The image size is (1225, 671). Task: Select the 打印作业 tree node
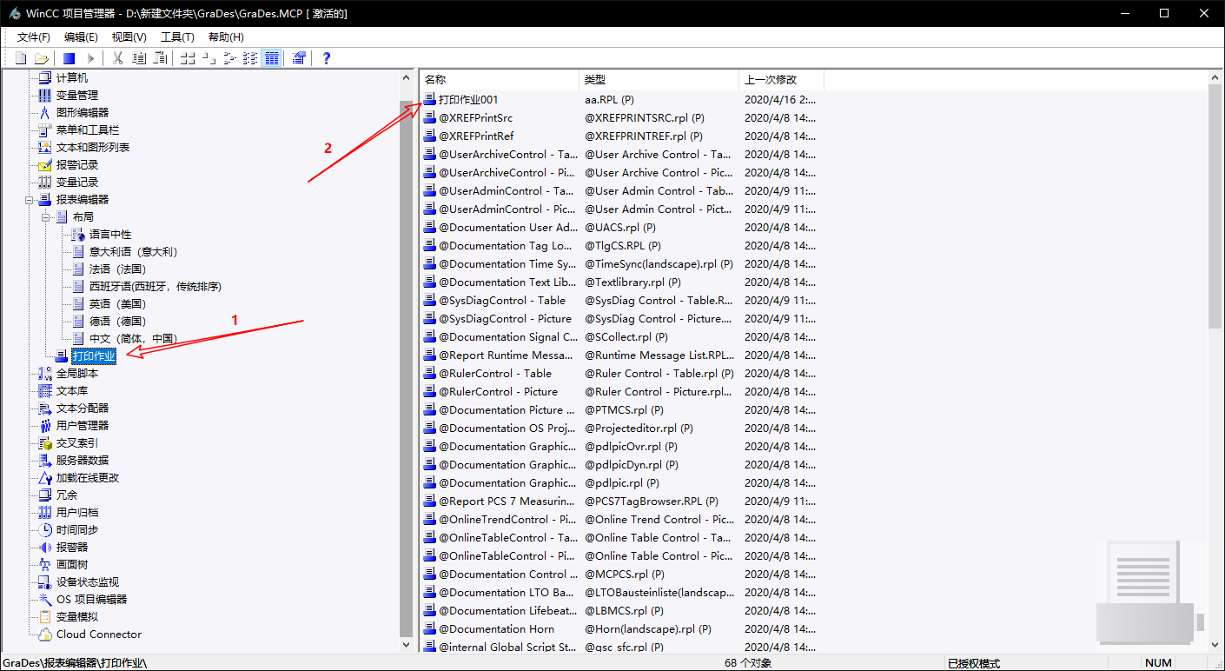pyautogui.click(x=94, y=356)
